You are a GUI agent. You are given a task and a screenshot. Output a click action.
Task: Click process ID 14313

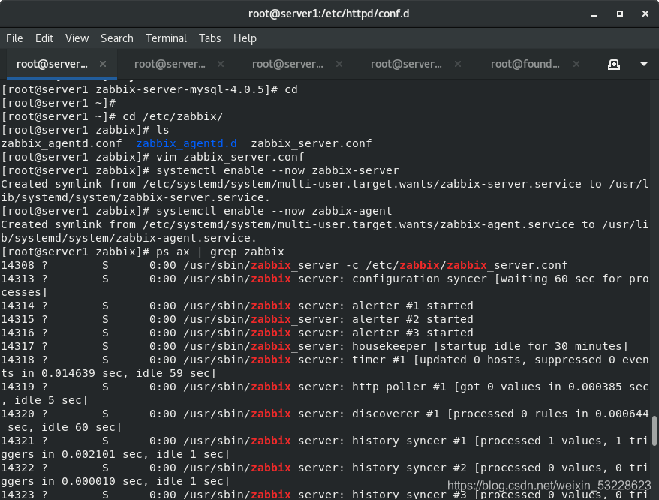coord(18,279)
